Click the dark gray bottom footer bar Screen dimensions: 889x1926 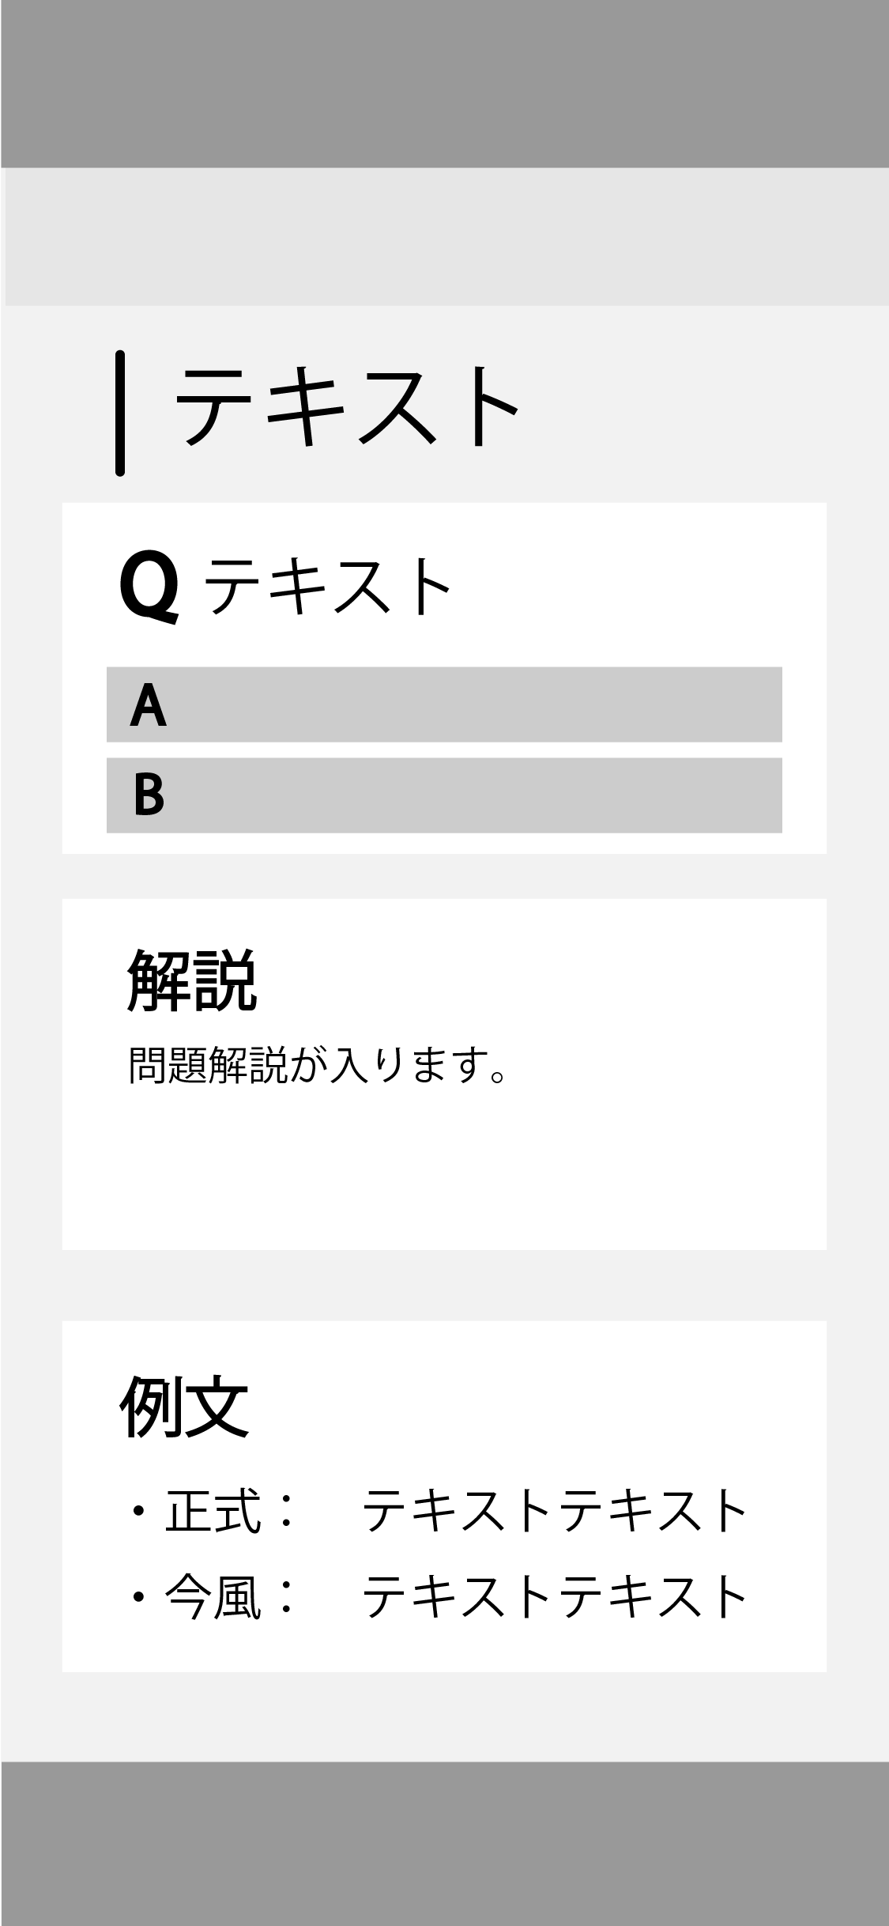444,1844
